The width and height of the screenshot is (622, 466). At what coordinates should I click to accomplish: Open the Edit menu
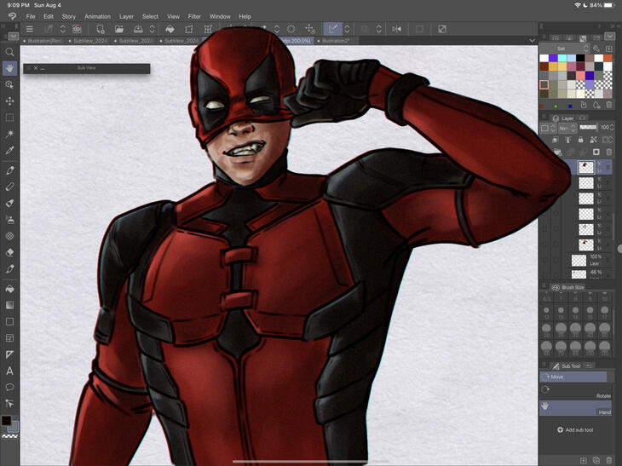point(49,17)
